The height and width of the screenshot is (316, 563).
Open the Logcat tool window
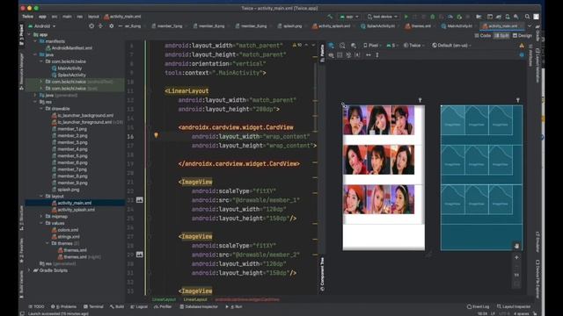coord(139,306)
